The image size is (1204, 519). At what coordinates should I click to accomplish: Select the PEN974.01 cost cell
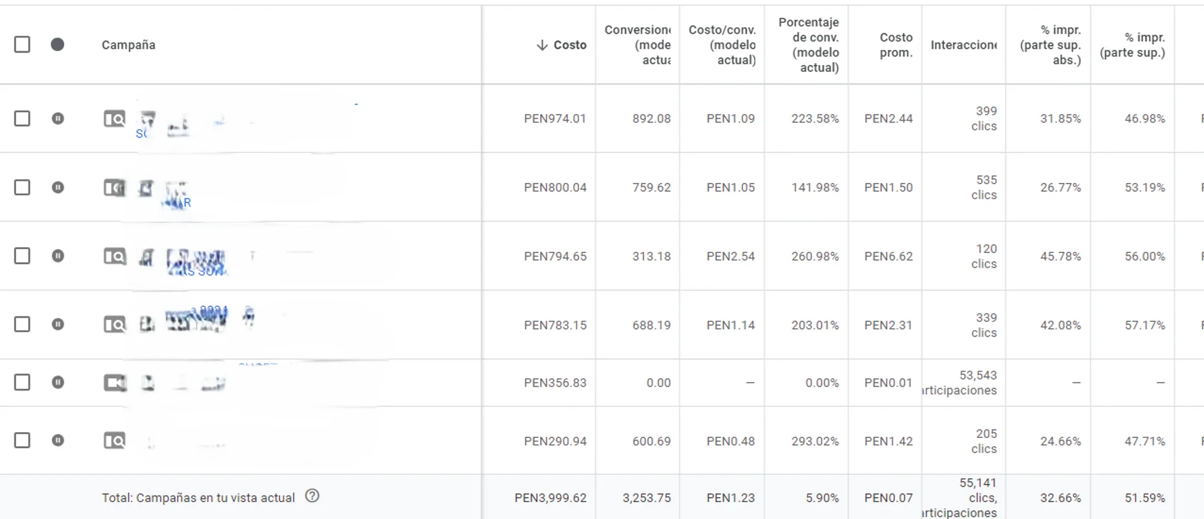(x=555, y=119)
